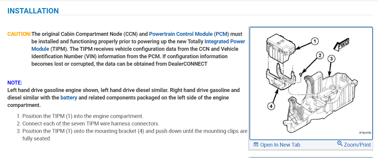Viewport: 378px width, 158px height.
Task: Click the INSTALLATION section heading
Action: coord(33,11)
